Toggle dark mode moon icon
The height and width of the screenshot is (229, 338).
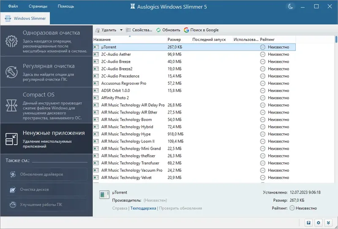[x=290, y=6]
